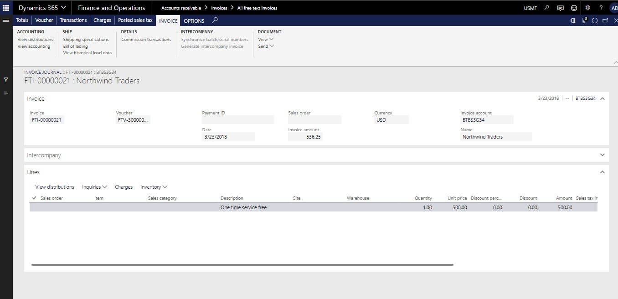Viewport: 618px width, 299px height.
Task: Open the app launcher waffle menu
Action: (x=6, y=8)
